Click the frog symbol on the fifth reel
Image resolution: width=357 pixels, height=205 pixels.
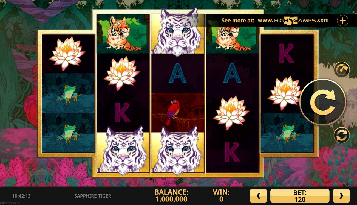(x=287, y=133)
